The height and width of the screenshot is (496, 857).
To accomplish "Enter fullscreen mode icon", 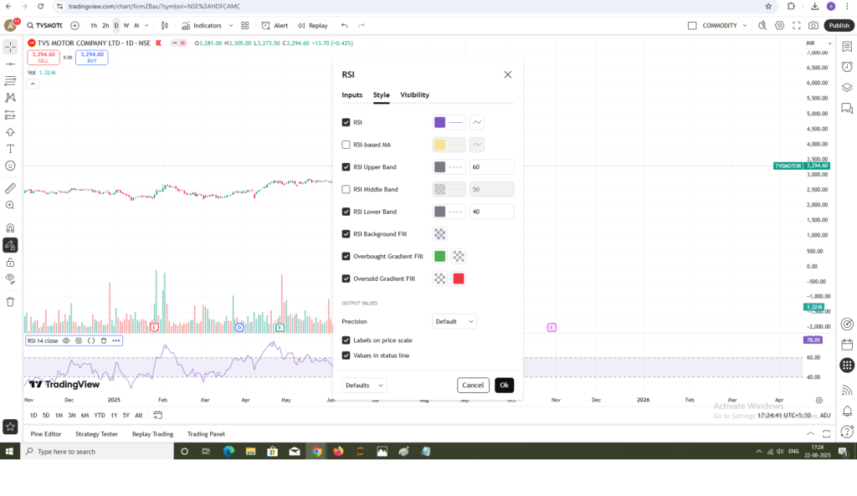I will pyautogui.click(x=797, y=26).
